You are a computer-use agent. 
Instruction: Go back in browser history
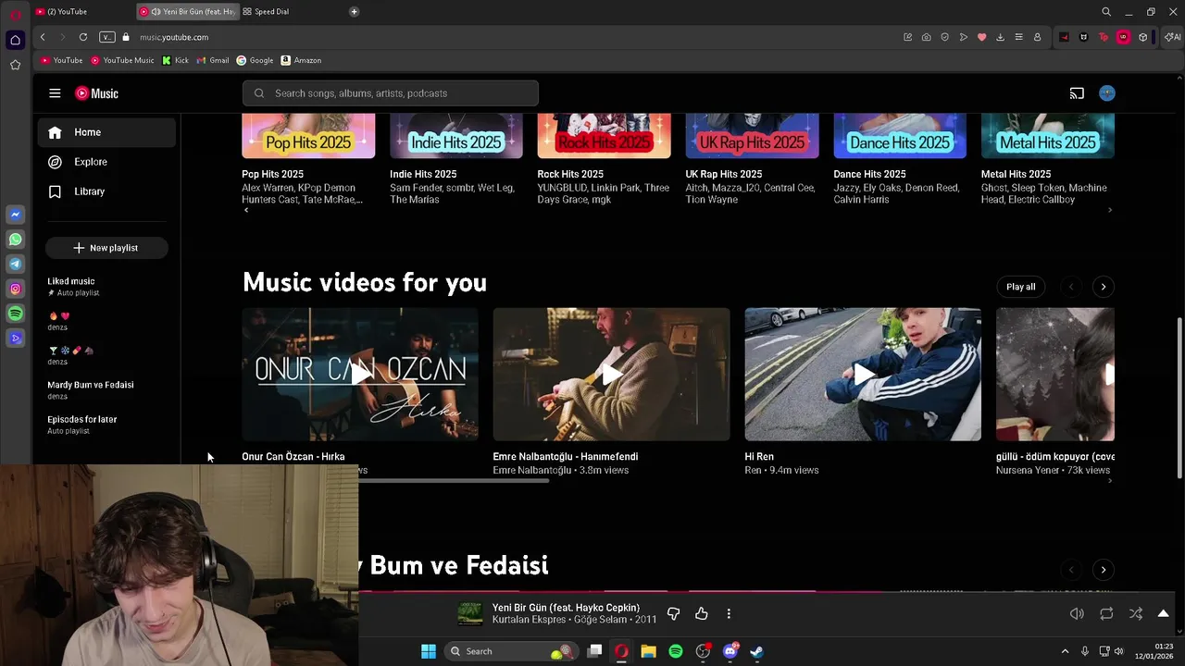[x=43, y=37]
